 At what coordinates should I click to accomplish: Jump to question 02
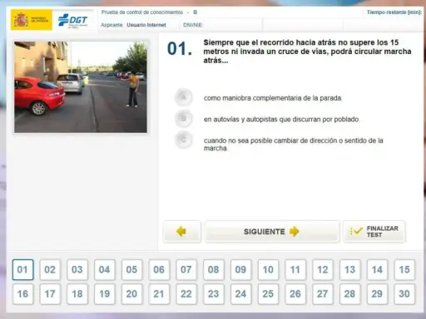click(x=50, y=269)
